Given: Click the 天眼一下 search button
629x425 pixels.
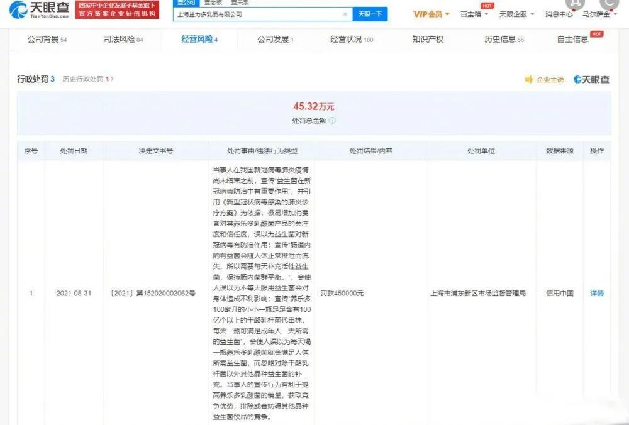Looking at the screenshot, I should coord(370,14).
